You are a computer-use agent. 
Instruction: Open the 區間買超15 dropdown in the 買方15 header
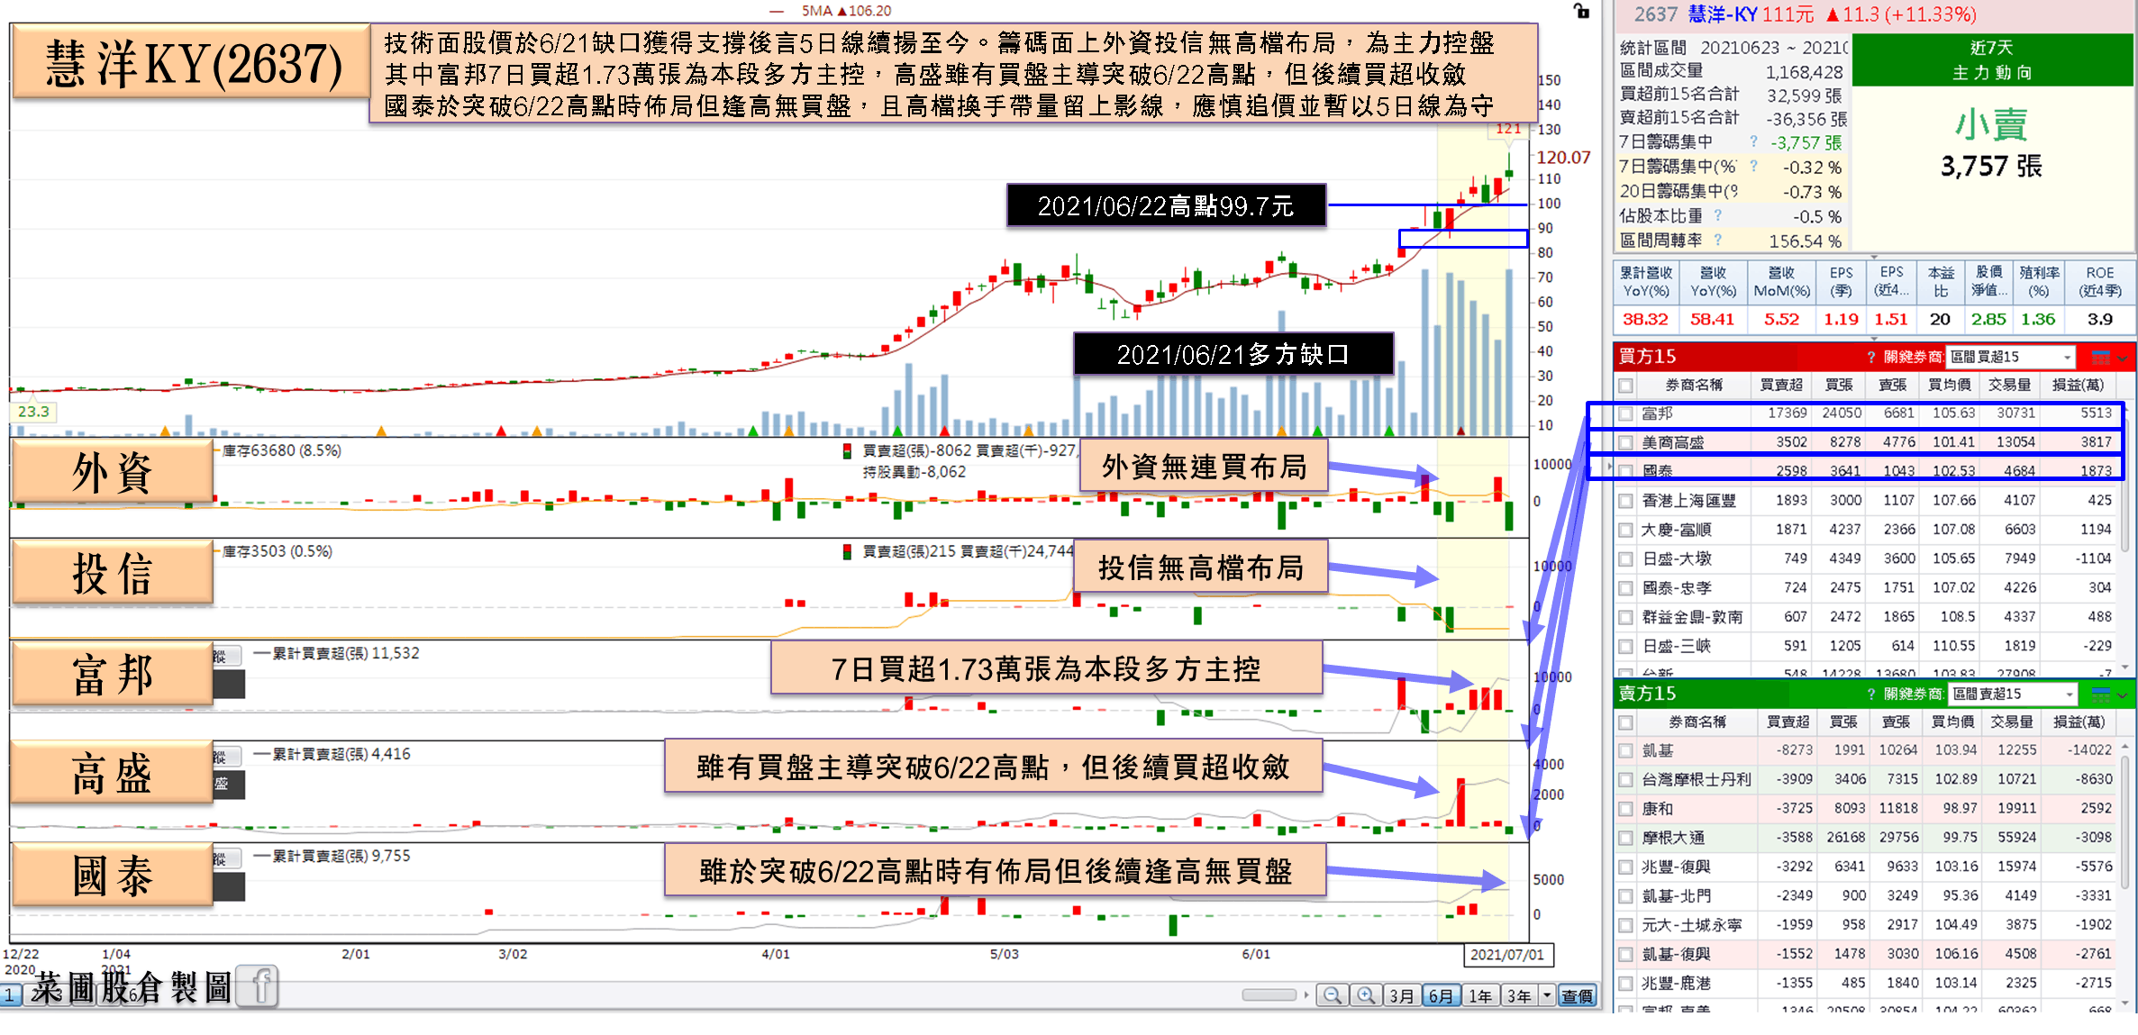point(2011,357)
